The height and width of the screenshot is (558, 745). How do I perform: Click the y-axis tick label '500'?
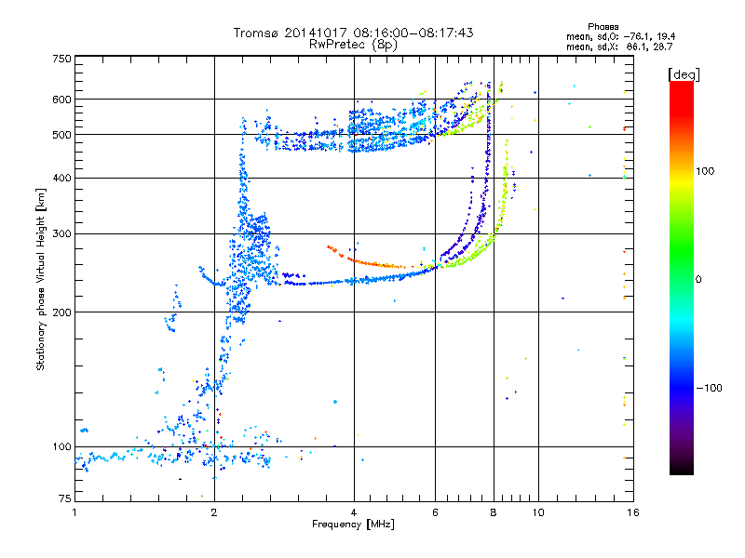tap(61, 135)
